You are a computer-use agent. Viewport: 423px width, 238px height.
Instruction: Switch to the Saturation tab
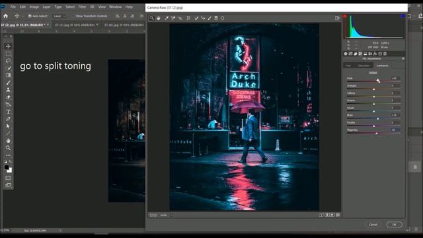tap(364, 65)
